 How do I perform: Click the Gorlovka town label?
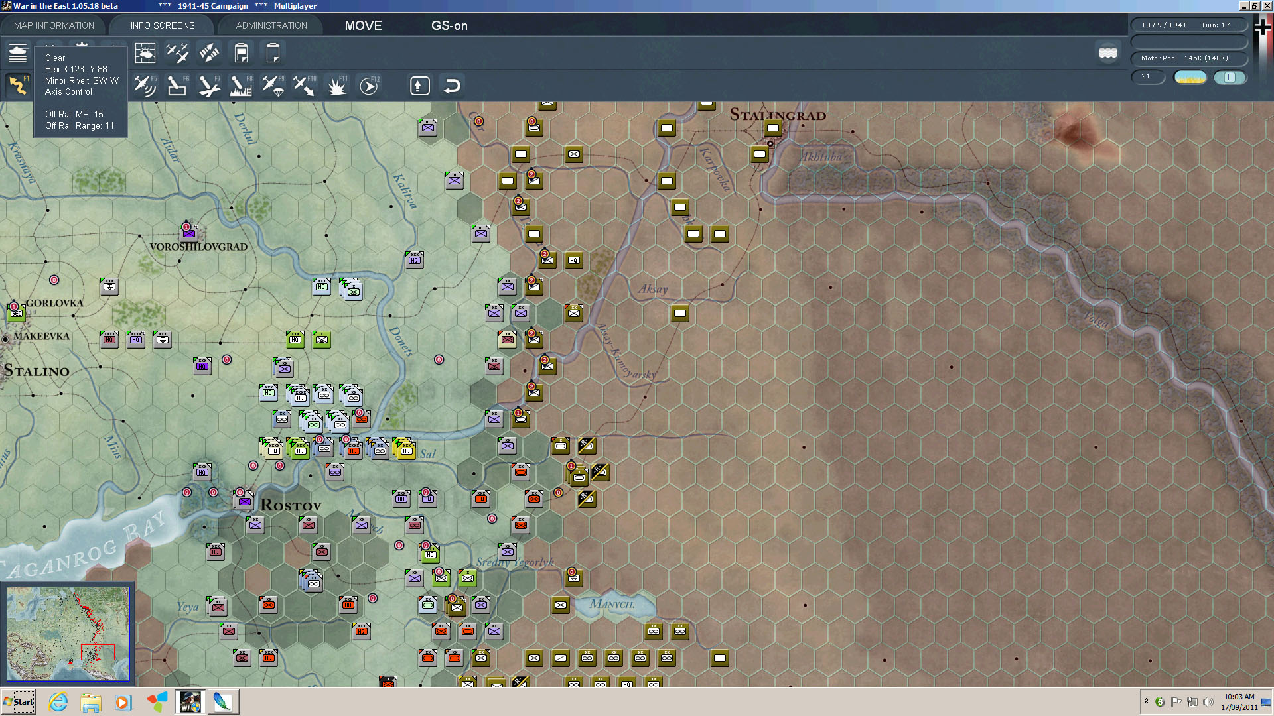click(x=54, y=303)
